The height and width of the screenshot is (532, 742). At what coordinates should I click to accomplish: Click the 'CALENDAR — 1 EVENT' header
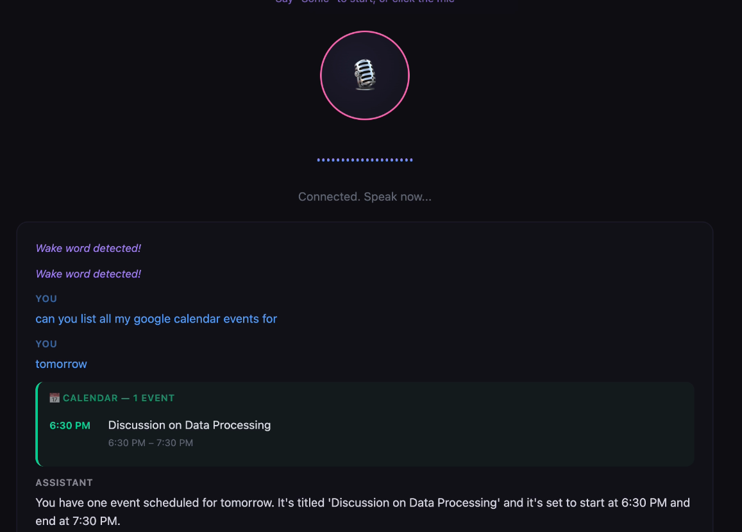pos(119,398)
